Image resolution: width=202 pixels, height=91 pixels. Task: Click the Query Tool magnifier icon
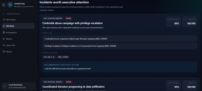tap(4, 45)
